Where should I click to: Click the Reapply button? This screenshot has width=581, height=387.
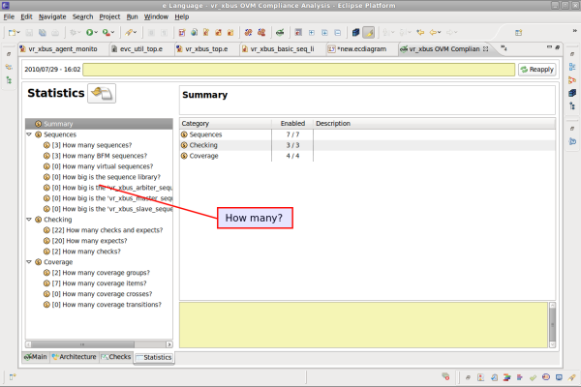(536, 70)
